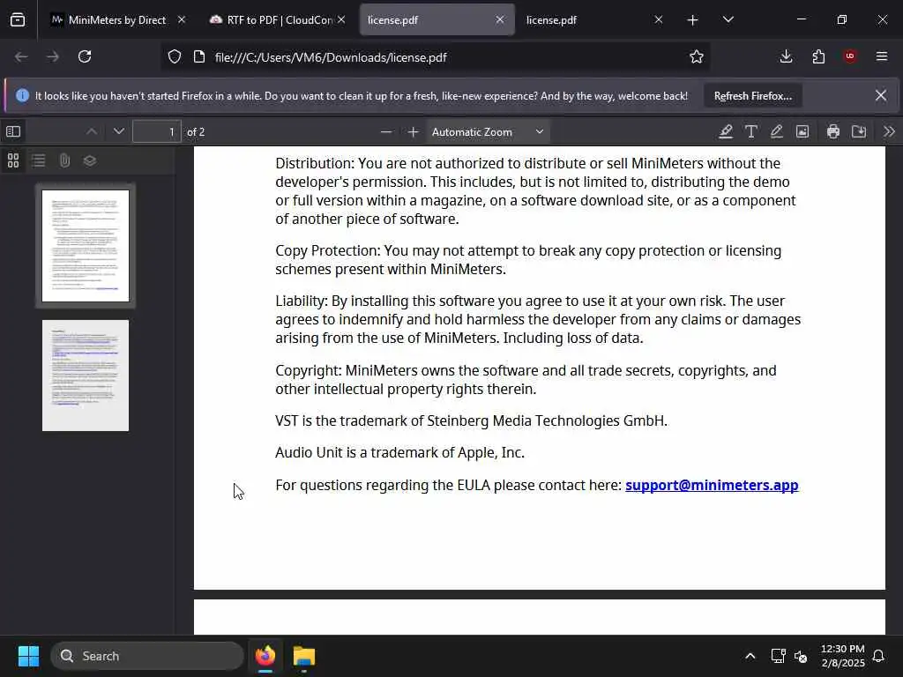Viewport: 903px width, 677px height.
Task: Click the page number input field
Action: 157,132
